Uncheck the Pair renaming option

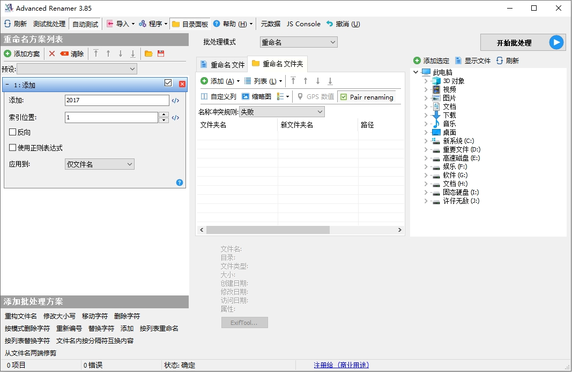[x=344, y=97]
